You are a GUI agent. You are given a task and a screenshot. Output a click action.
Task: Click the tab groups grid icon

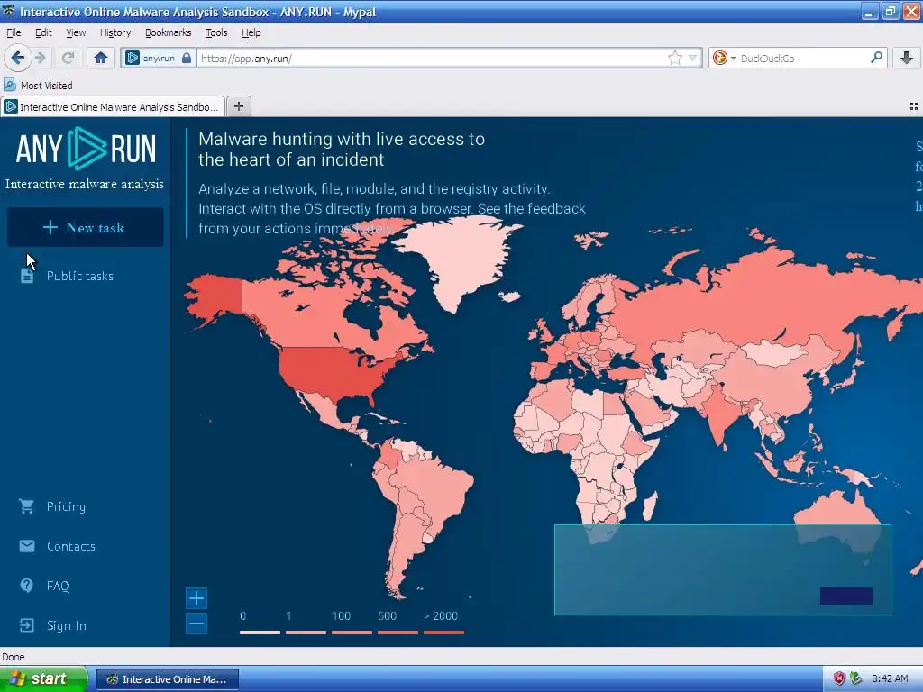pos(914,106)
